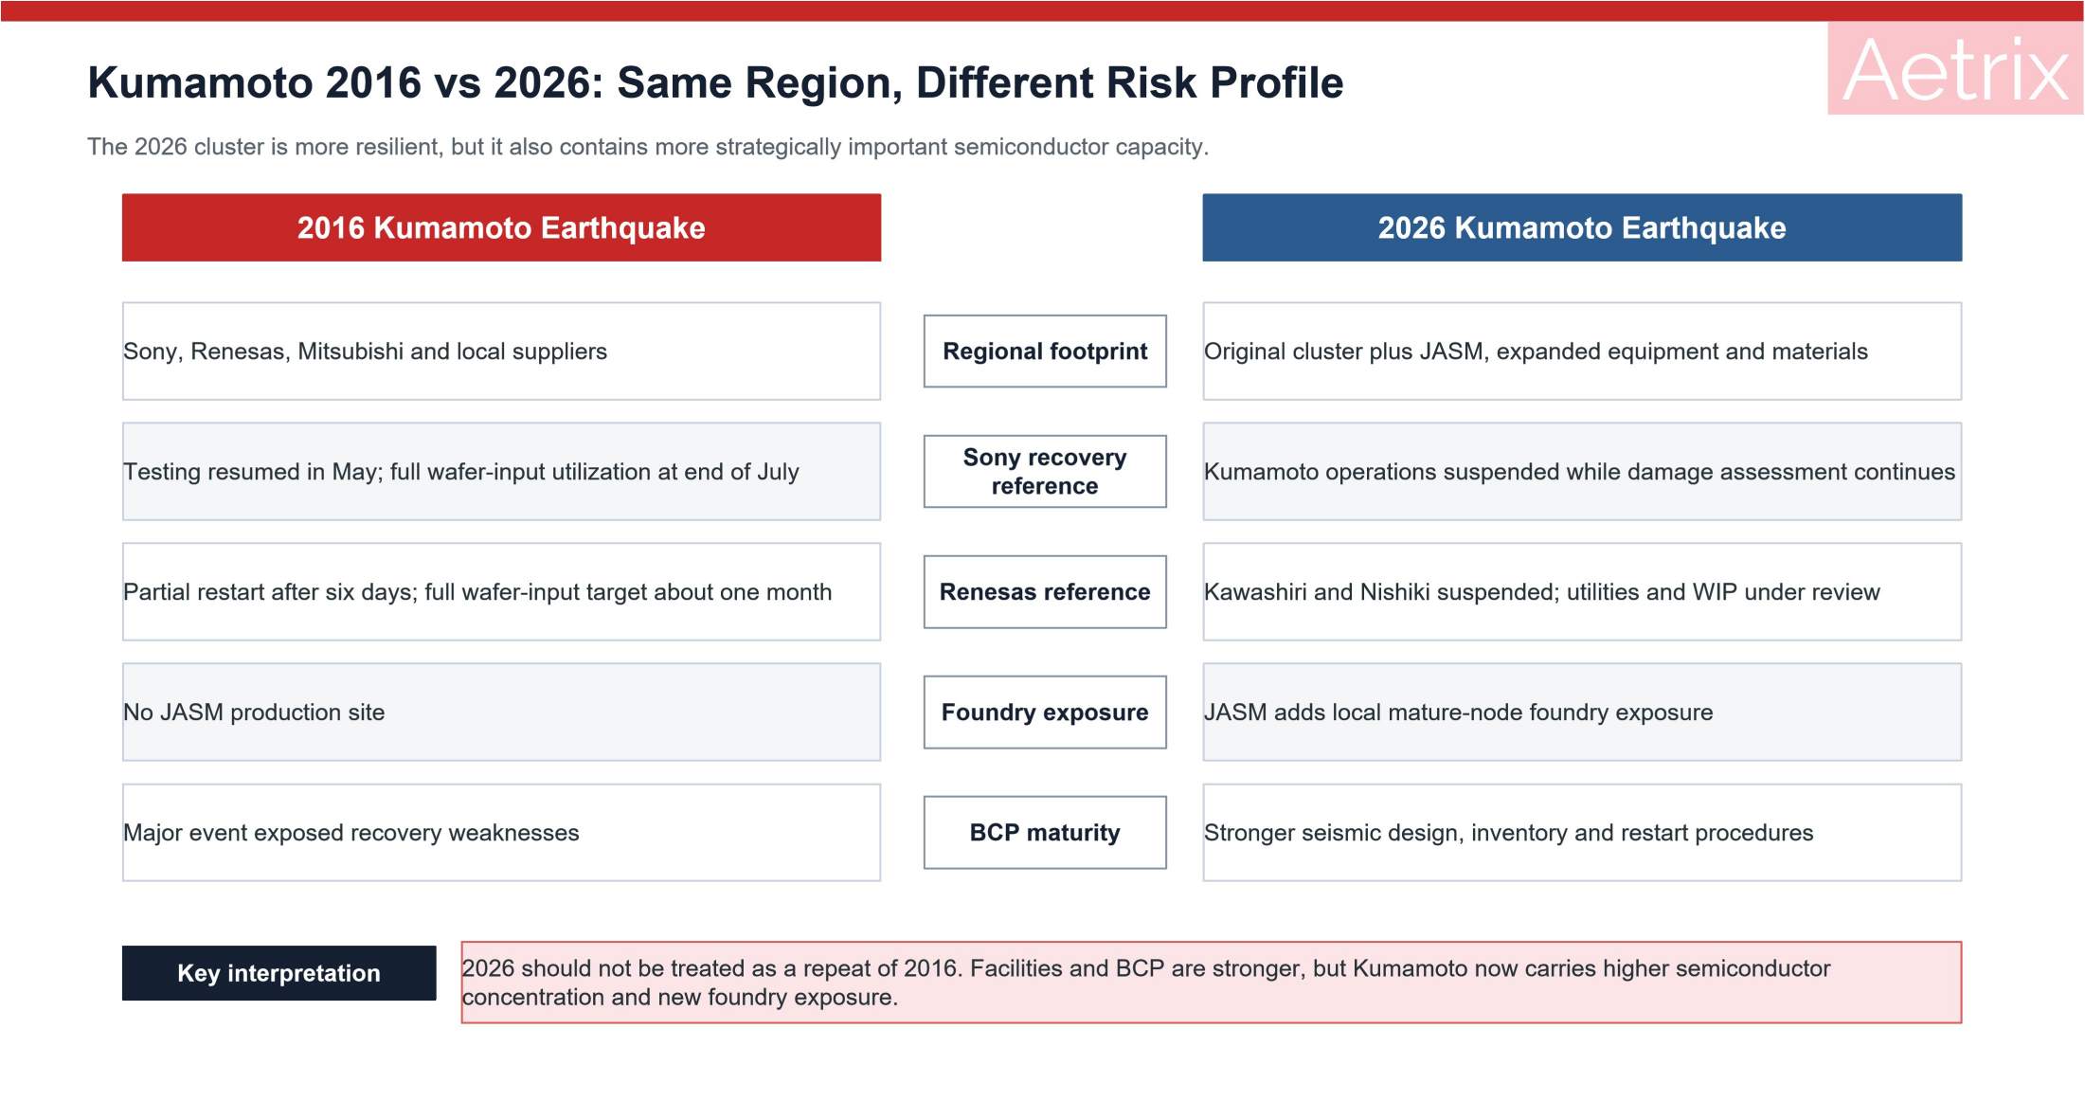
Task: Select 'Kawashiri and Nishiki suspended' cell
Action: coord(1582,592)
